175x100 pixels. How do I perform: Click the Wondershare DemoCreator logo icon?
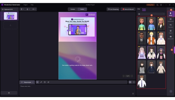(2, 5)
